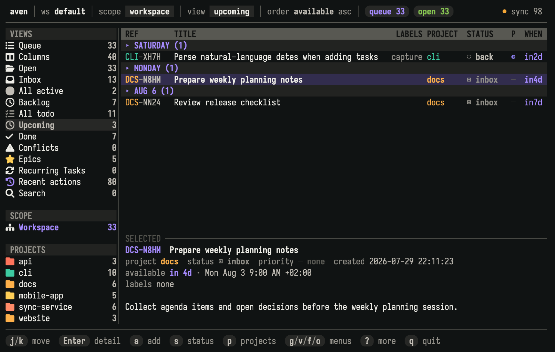Click the mobile-app project folder icon
This screenshot has width=555, height=352.
10,295
